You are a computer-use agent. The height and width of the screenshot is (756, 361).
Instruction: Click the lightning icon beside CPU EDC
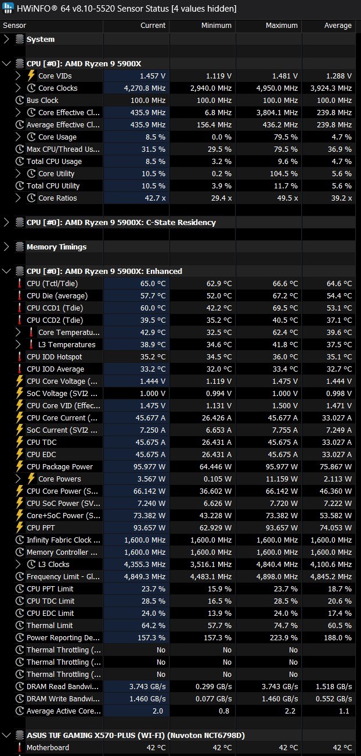pos(20,455)
